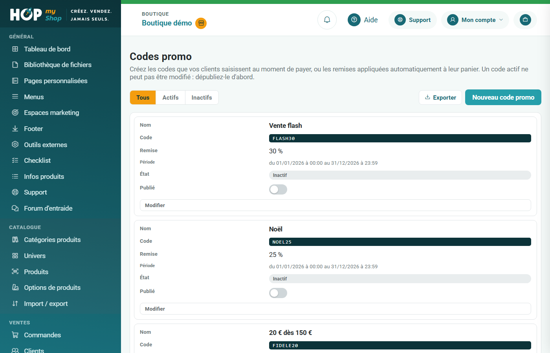Switch to the Inactifs tab

click(x=202, y=98)
